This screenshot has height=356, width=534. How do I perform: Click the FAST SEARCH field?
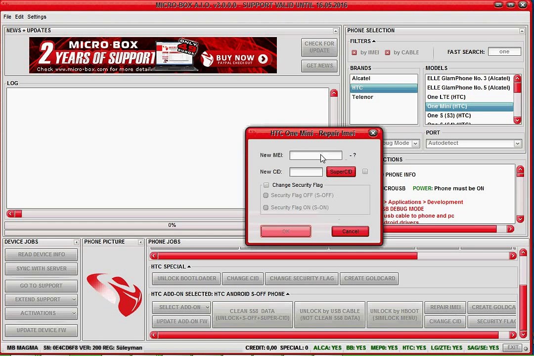point(504,52)
